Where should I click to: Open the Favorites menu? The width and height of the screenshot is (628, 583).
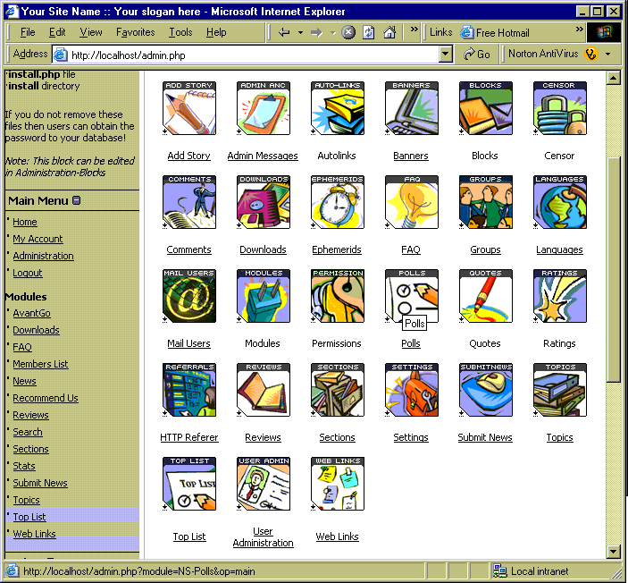pos(136,32)
